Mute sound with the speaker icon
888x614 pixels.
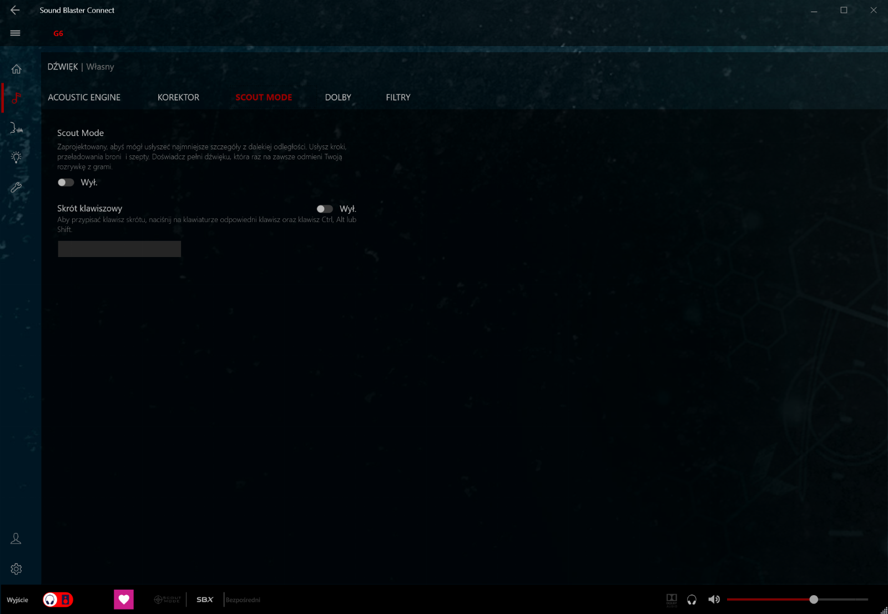pos(714,600)
